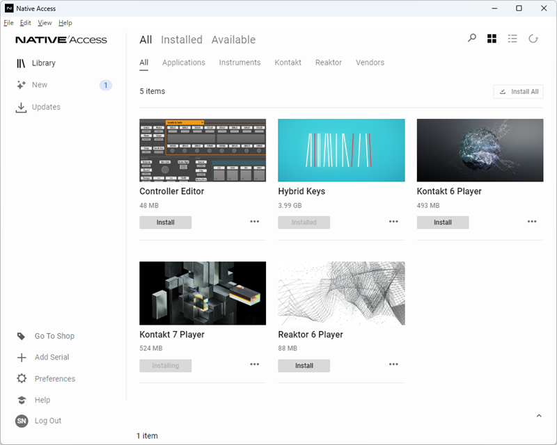This screenshot has width=557, height=445.
Task: Open Library in the sidebar
Action: coord(44,63)
